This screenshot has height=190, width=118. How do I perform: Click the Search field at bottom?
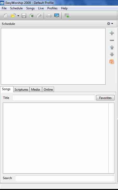pyautogui.click(x=64, y=178)
